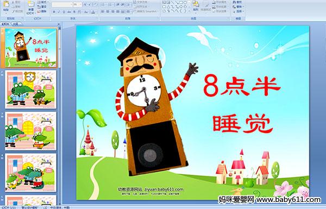This screenshot has width=326, height=209.
Task: Click the font color button
Action: click(x=93, y=12)
